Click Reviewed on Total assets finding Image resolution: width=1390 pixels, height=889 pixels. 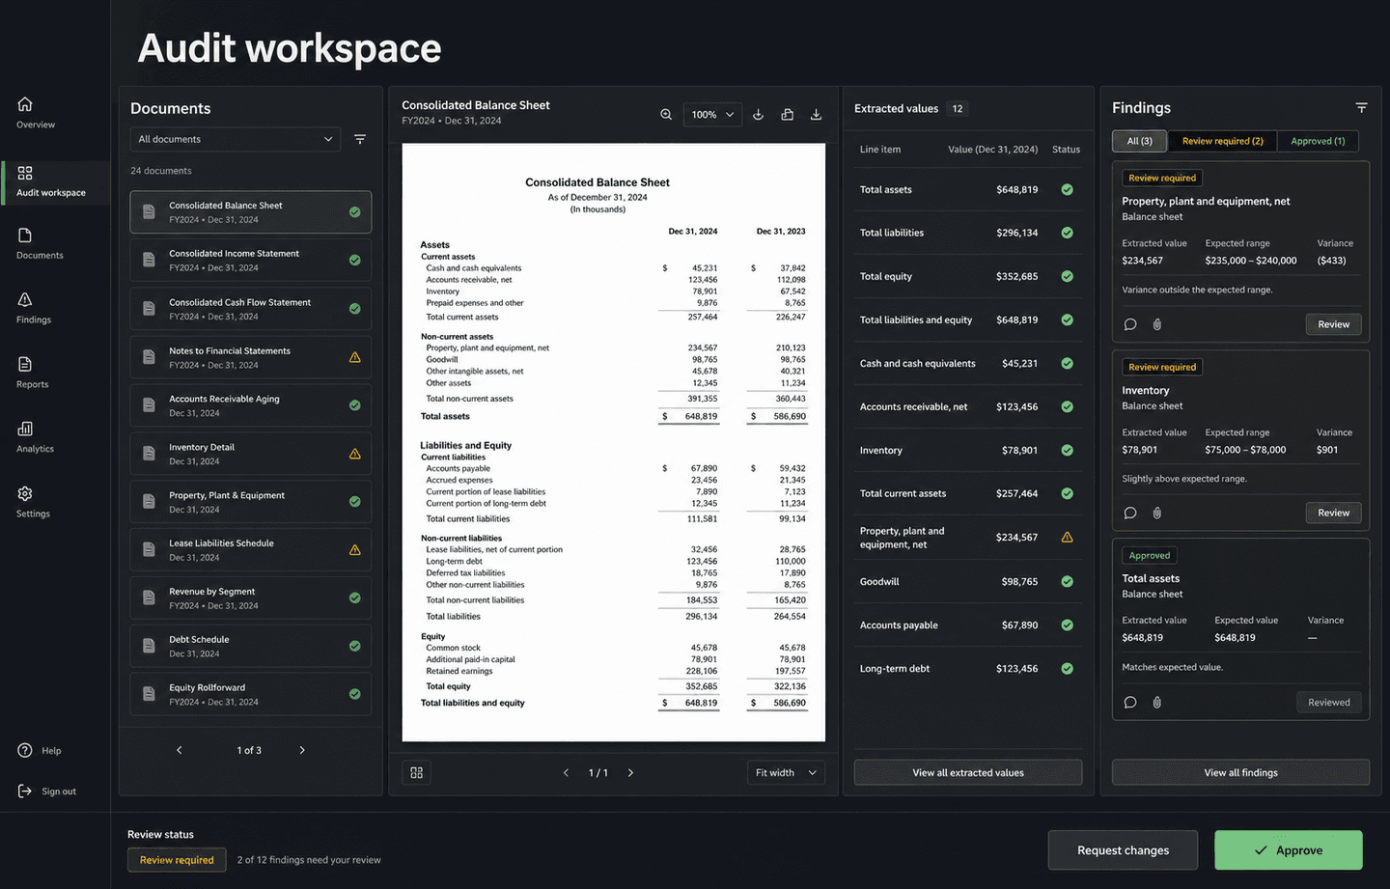point(1328,703)
